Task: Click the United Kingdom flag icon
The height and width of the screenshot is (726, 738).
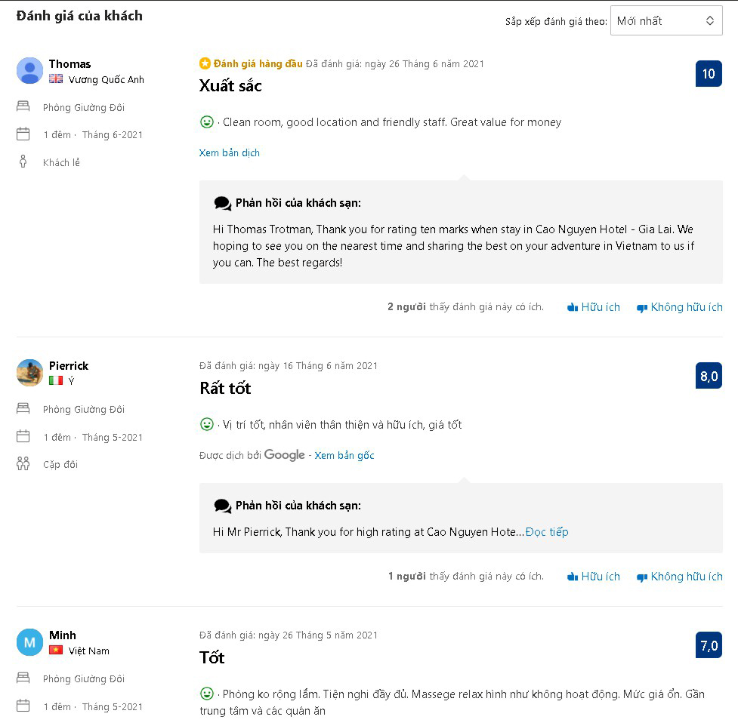Action: click(x=56, y=78)
